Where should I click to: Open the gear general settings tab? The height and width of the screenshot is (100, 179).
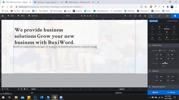coord(152,16)
